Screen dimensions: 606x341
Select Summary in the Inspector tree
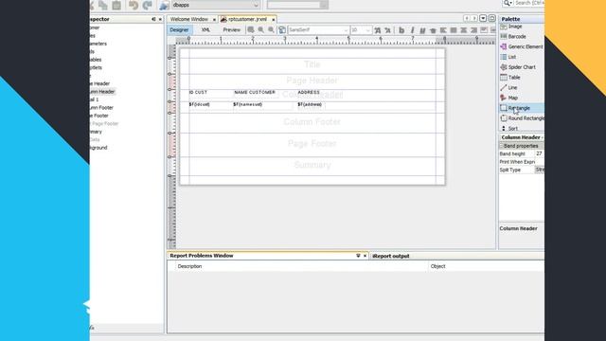96,132
